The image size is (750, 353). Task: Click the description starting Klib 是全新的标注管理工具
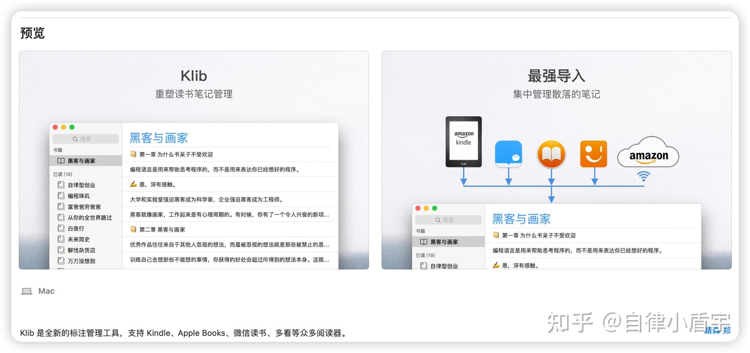[184, 333]
